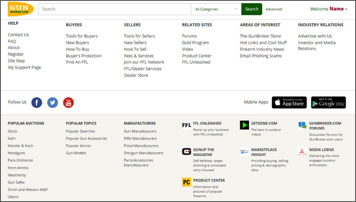Screen dimensions: 356x202
Task: Go to the About page link
Action: 13,48
